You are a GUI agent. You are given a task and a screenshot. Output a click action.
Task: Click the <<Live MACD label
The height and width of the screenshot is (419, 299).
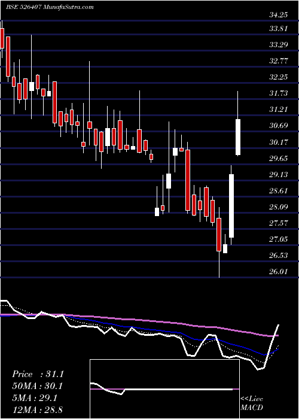click(252, 403)
